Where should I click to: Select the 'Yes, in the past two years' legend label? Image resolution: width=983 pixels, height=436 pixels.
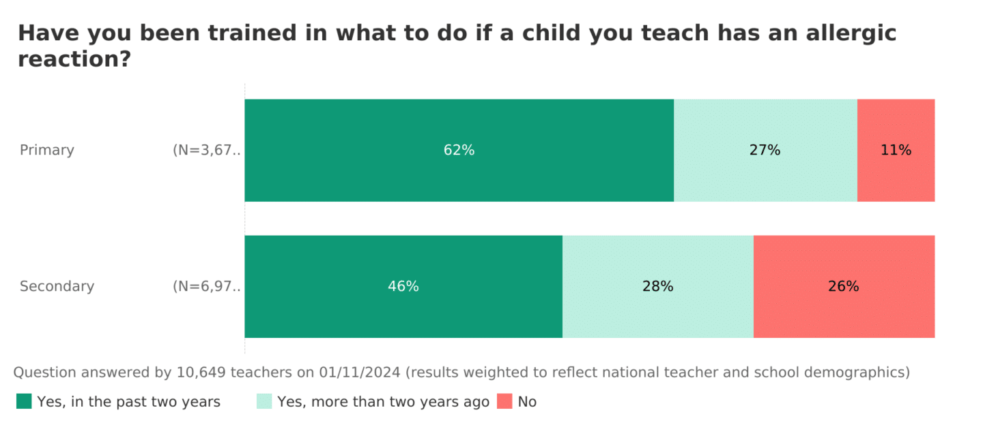click(x=128, y=402)
